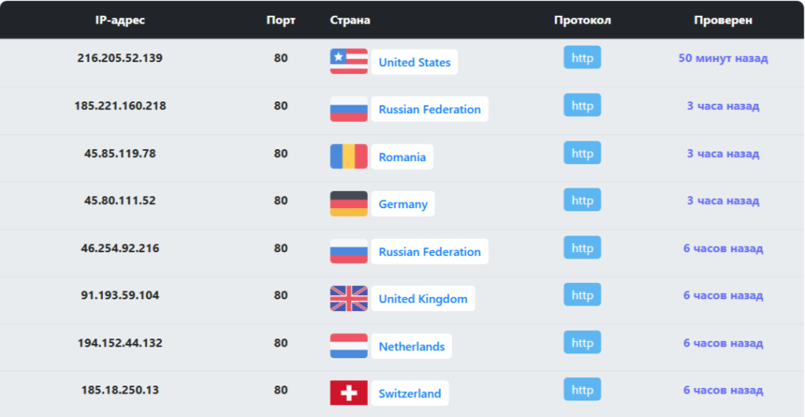Open the Romania country link
This screenshot has width=805, height=417.
pyautogui.click(x=402, y=157)
